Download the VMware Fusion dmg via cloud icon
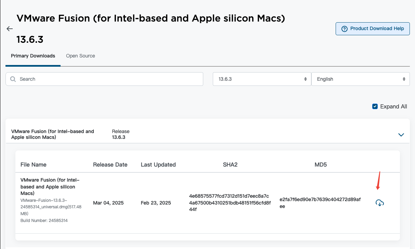The image size is (415, 249). click(x=380, y=203)
